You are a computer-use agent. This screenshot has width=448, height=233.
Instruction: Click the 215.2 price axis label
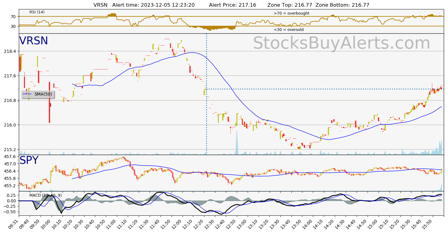click(10, 150)
